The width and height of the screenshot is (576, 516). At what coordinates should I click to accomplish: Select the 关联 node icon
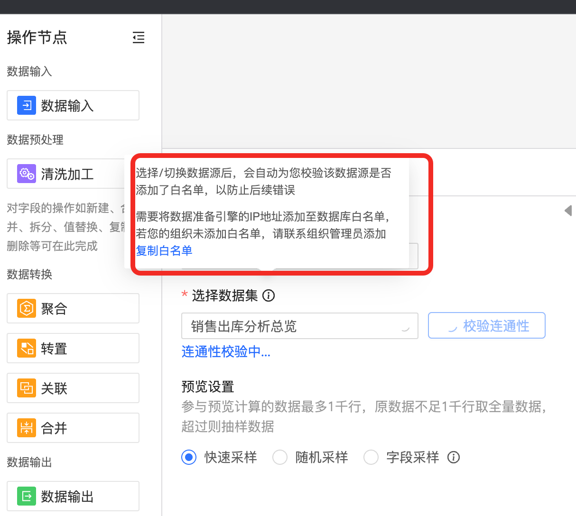(x=27, y=388)
